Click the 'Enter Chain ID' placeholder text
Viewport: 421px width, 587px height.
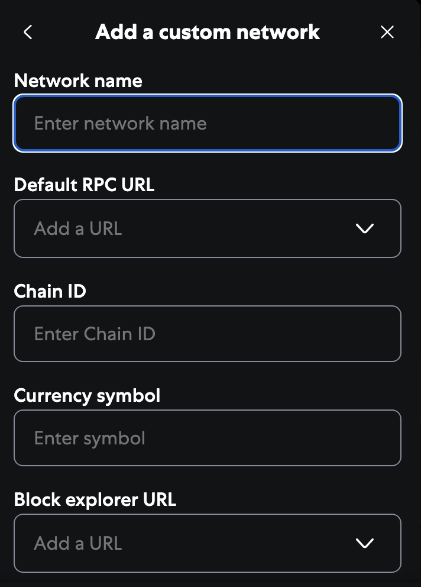(95, 334)
